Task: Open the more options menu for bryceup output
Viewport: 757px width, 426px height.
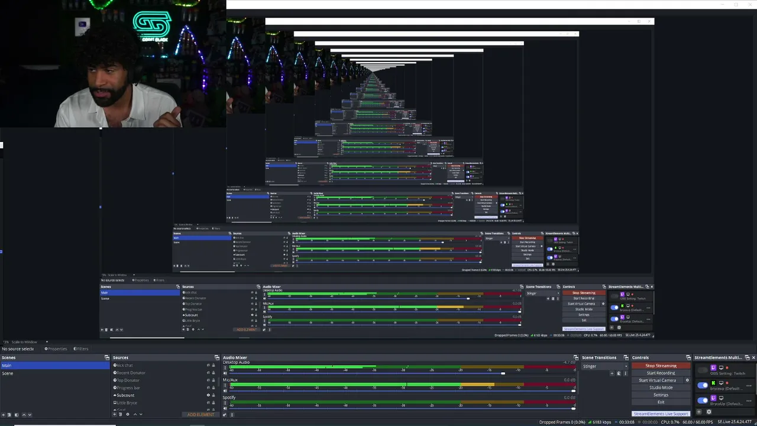Action: point(749,385)
